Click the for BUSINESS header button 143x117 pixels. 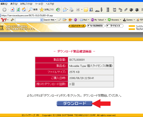coord(96,26)
